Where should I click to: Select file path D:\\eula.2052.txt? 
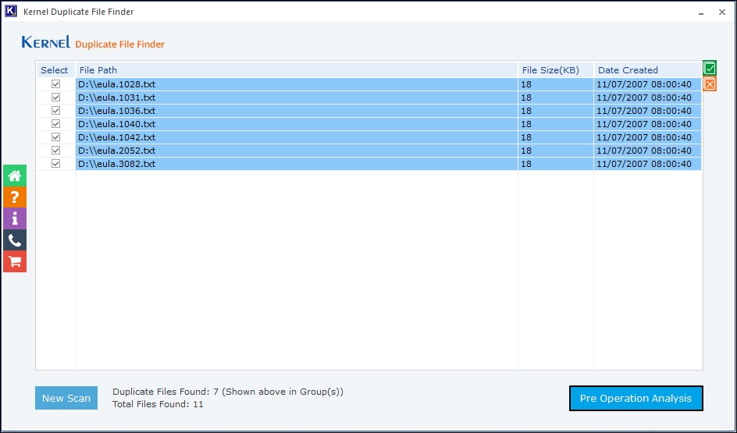click(297, 151)
